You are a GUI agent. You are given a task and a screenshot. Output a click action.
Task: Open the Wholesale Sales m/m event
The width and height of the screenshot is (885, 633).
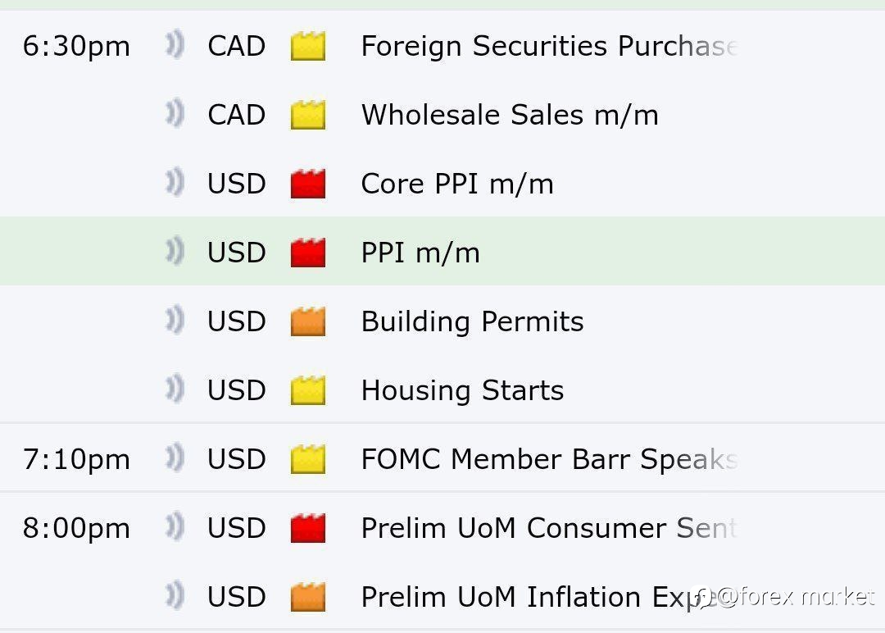click(x=510, y=115)
